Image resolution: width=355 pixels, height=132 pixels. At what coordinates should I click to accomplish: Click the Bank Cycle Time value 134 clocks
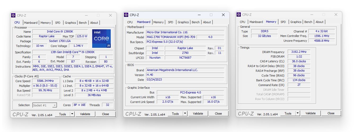[x=299, y=80]
